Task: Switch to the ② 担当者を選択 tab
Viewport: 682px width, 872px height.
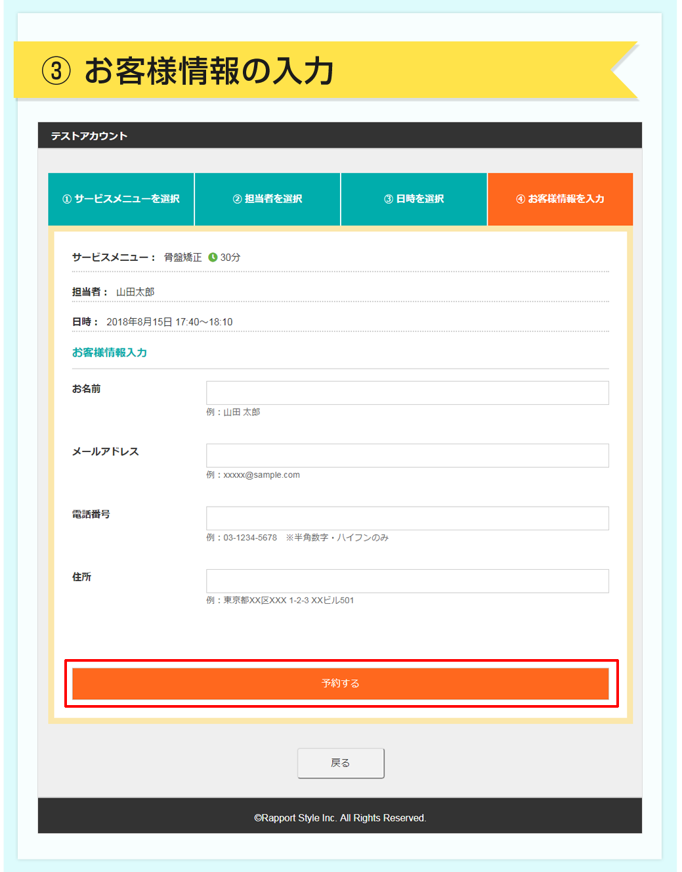Action: click(x=268, y=199)
